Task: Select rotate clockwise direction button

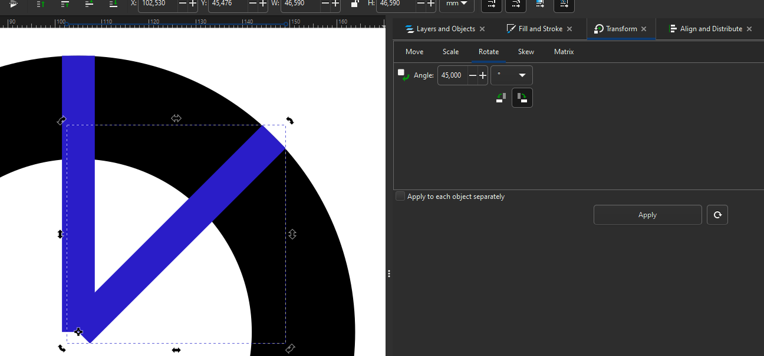Action: point(522,98)
